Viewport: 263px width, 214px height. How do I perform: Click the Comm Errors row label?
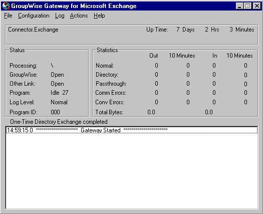(x=111, y=93)
